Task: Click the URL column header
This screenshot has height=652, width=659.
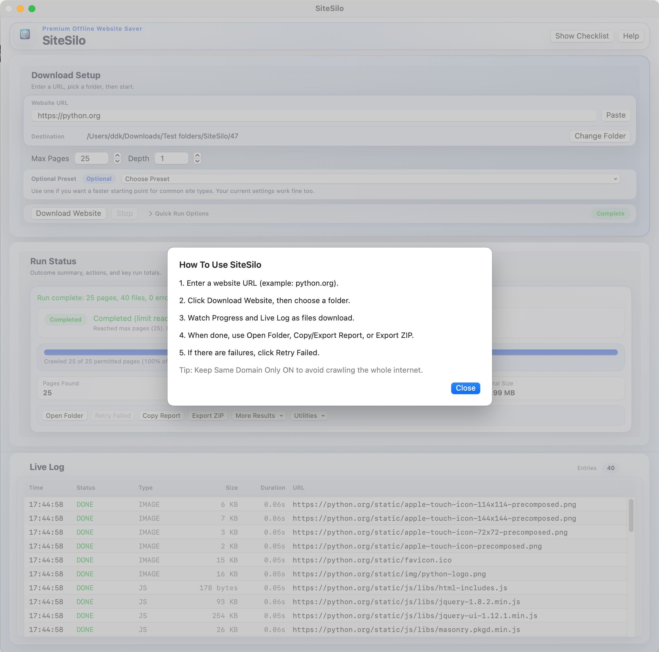Action: click(298, 488)
